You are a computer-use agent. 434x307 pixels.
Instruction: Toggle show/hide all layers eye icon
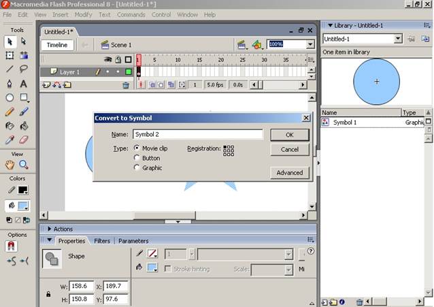point(107,59)
